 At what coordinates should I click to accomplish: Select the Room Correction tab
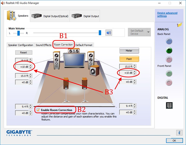point(63,45)
